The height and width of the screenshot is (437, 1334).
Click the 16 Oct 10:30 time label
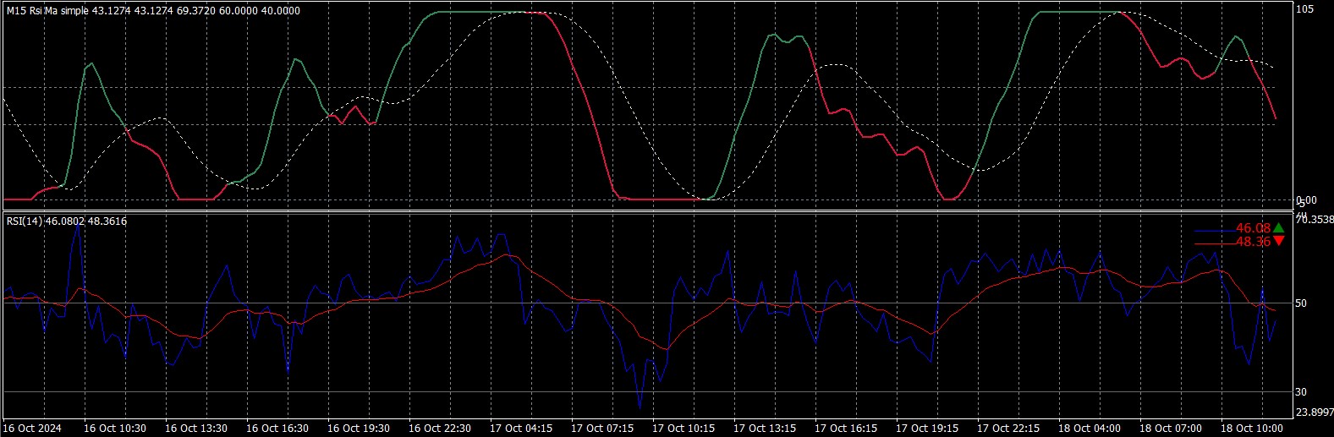tap(115, 429)
